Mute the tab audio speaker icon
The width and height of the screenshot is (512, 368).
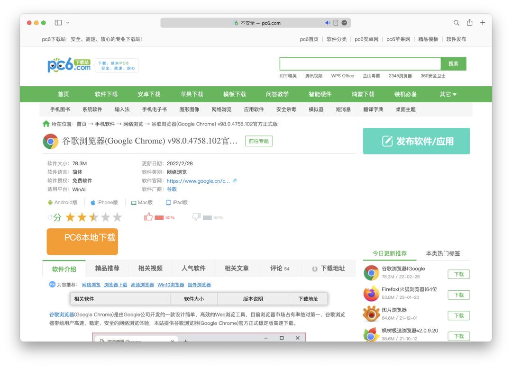[x=328, y=23]
